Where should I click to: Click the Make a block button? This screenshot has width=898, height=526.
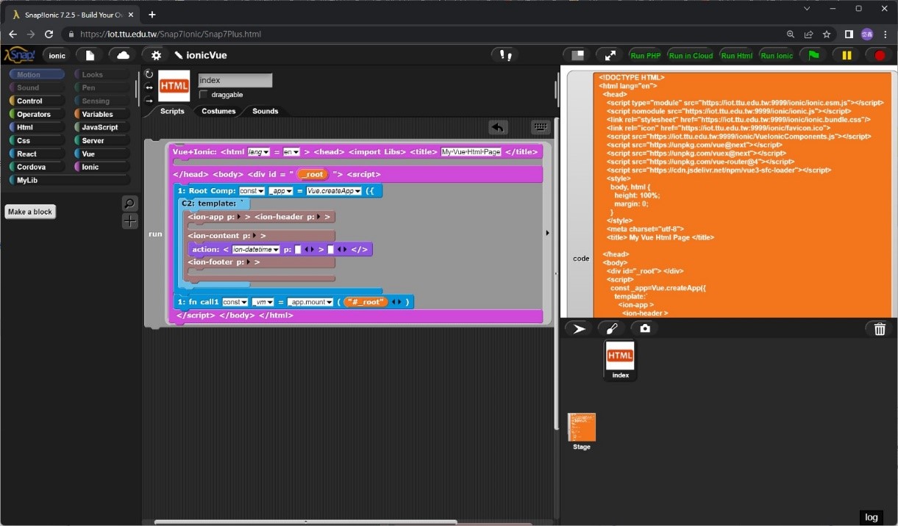(x=30, y=212)
